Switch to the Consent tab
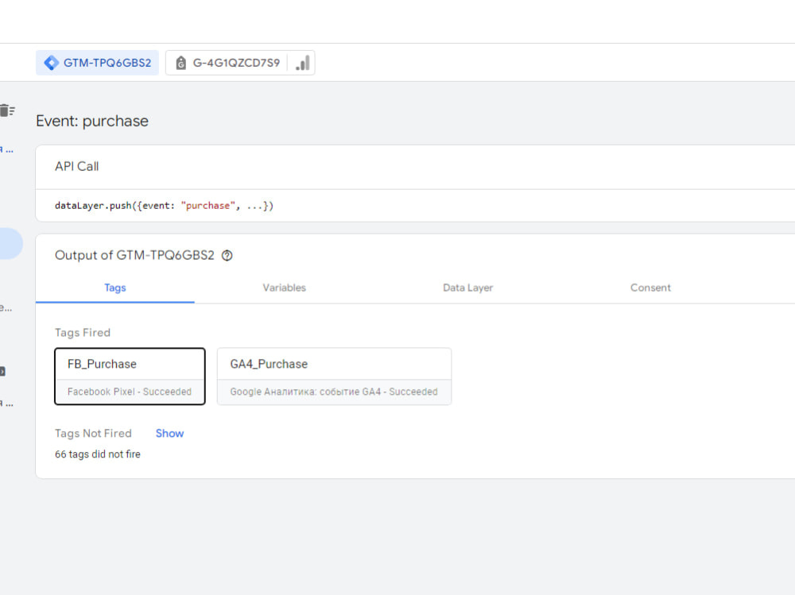Image resolution: width=795 pixels, height=595 pixels. (650, 288)
